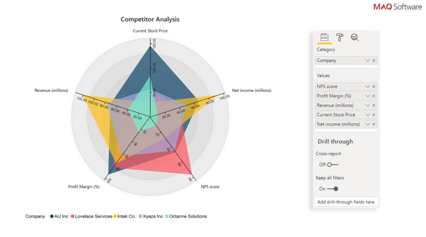The width and height of the screenshot is (426, 237).
Task: Open Current Stock Price dropdown chevron
Action: [367, 115]
